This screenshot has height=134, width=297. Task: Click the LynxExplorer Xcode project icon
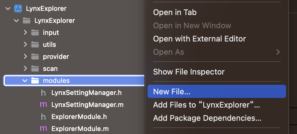[18, 9]
